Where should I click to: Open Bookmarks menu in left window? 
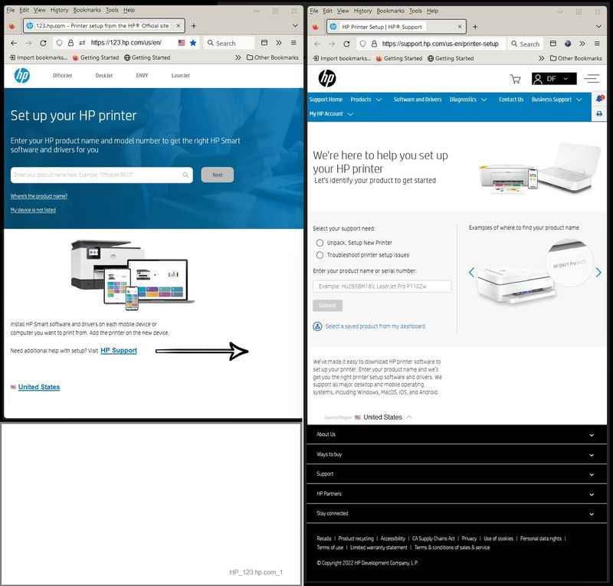(87, 10)
